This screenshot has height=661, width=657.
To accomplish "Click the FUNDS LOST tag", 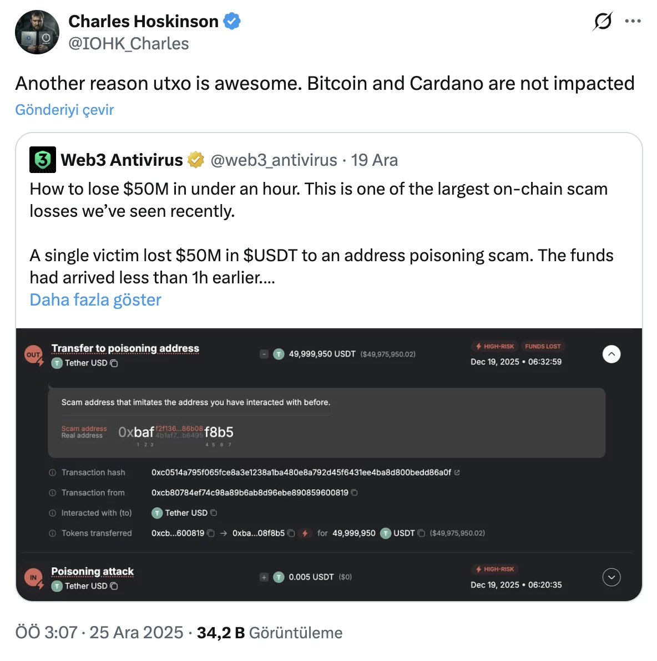I will click(x=543, y=347).
